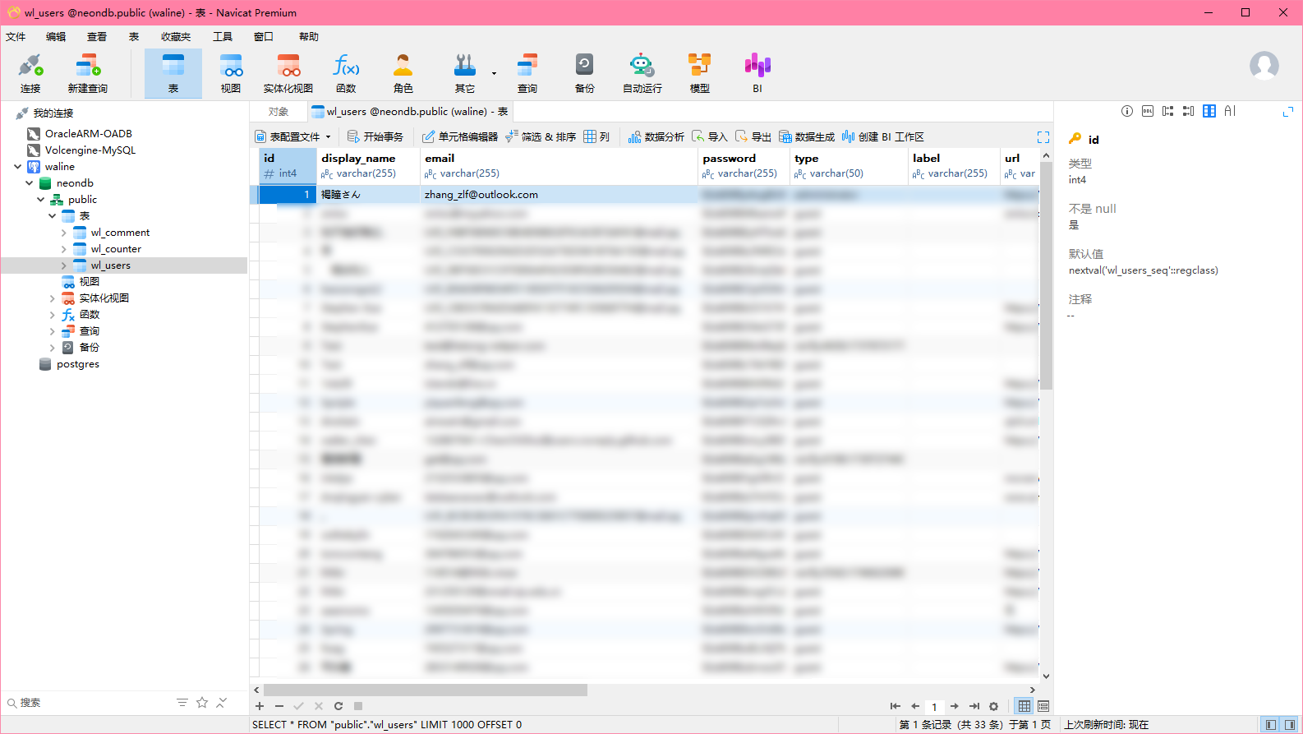Click the Model (模型) toolbar icon
Image resolution: width=1303 pixels, height=734 pixels.
699,73
